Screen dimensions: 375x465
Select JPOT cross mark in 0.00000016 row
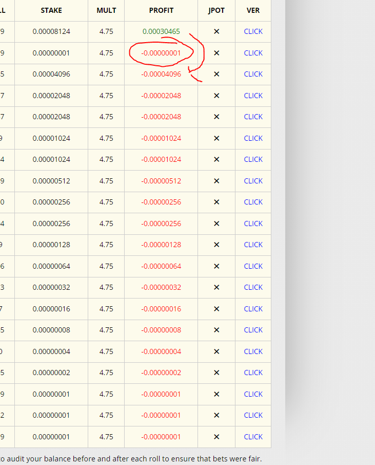[x=216, y=309]
